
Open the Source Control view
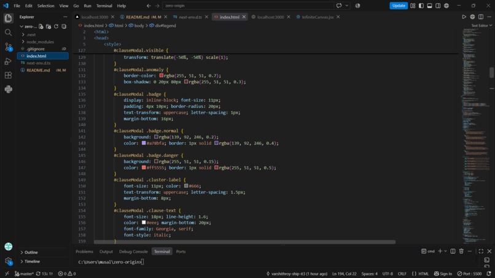tap(8, 47)
